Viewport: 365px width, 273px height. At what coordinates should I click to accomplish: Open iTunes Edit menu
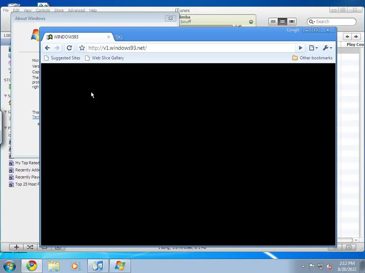16,10
